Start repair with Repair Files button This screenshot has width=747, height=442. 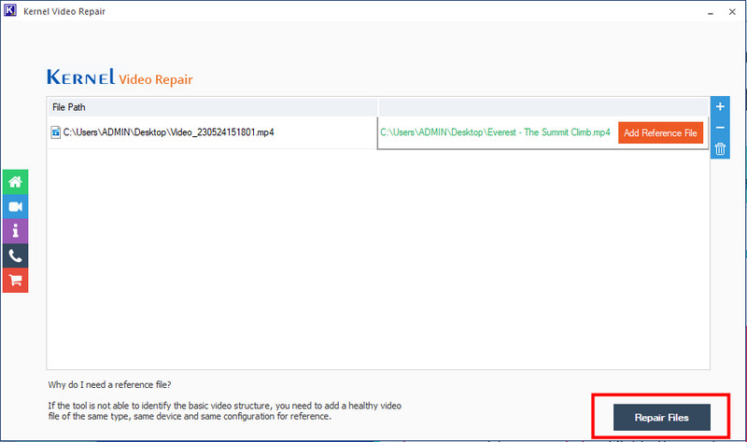point(661,417)
